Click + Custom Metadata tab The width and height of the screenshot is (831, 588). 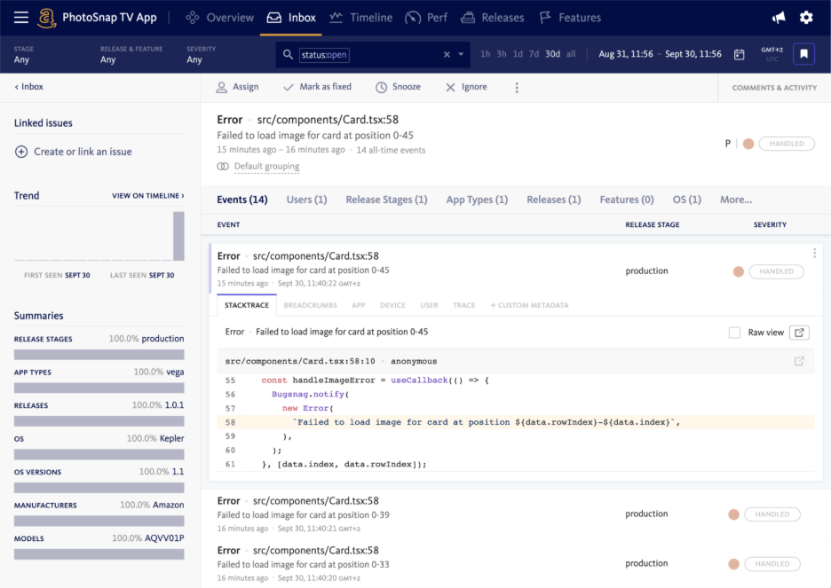[529, 305]
